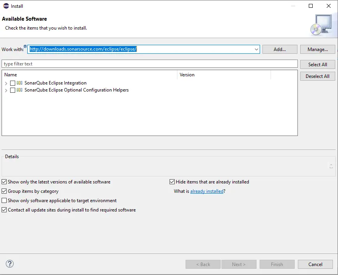Click the category icon of Optional Configuration Helpers
This screenshot has width=338, height=275.
point(19,90)
